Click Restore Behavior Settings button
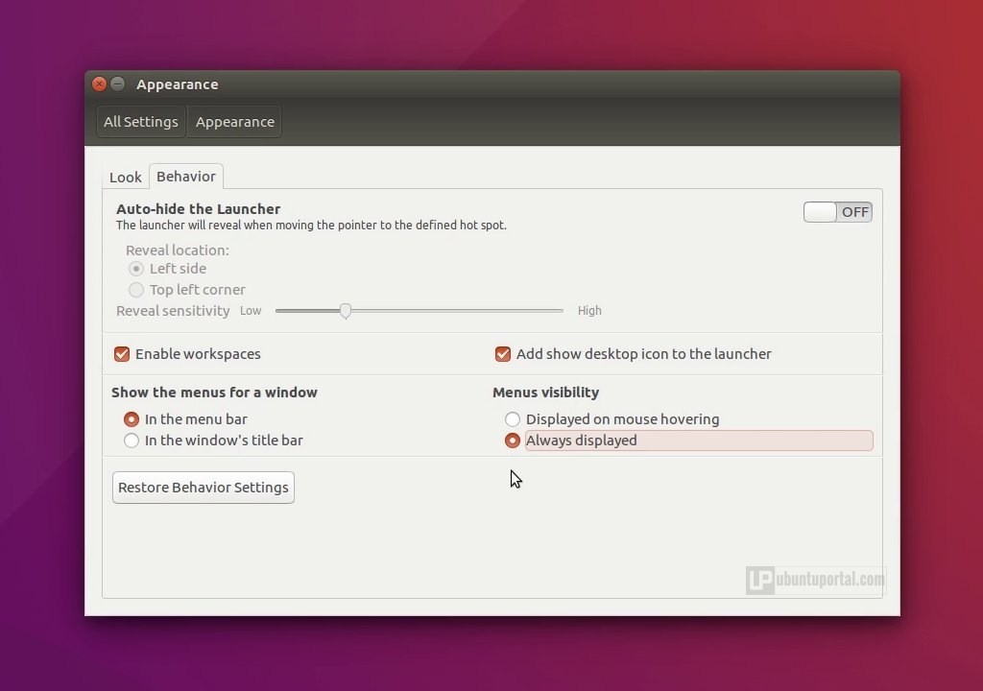This screenshot has height=691, width=983. pyautogui.click(x=204, y=488)
